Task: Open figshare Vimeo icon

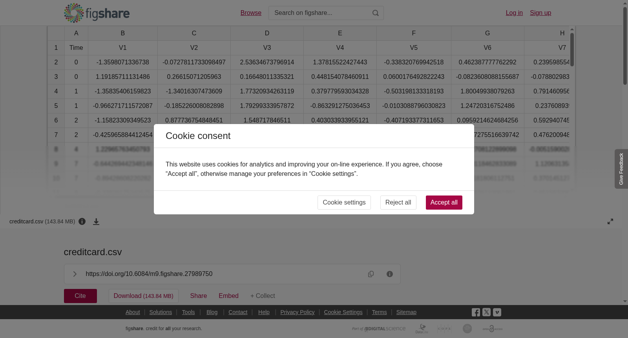Action: pyautogui.click(x=497, y=312)
